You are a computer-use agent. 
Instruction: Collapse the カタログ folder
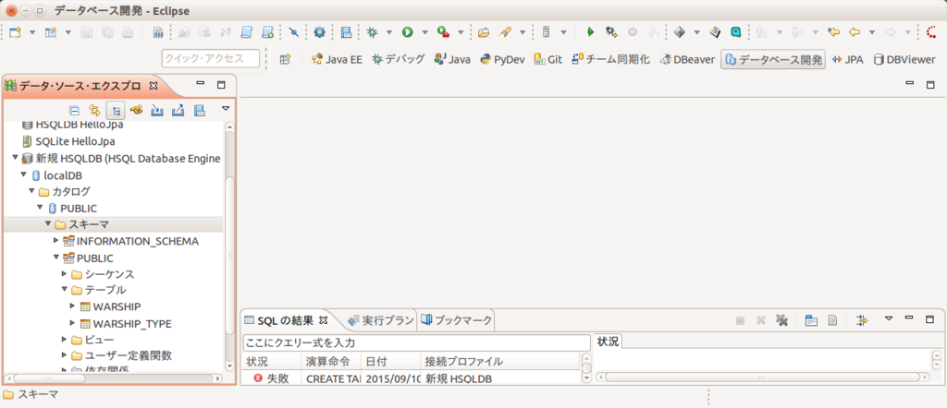31,191
